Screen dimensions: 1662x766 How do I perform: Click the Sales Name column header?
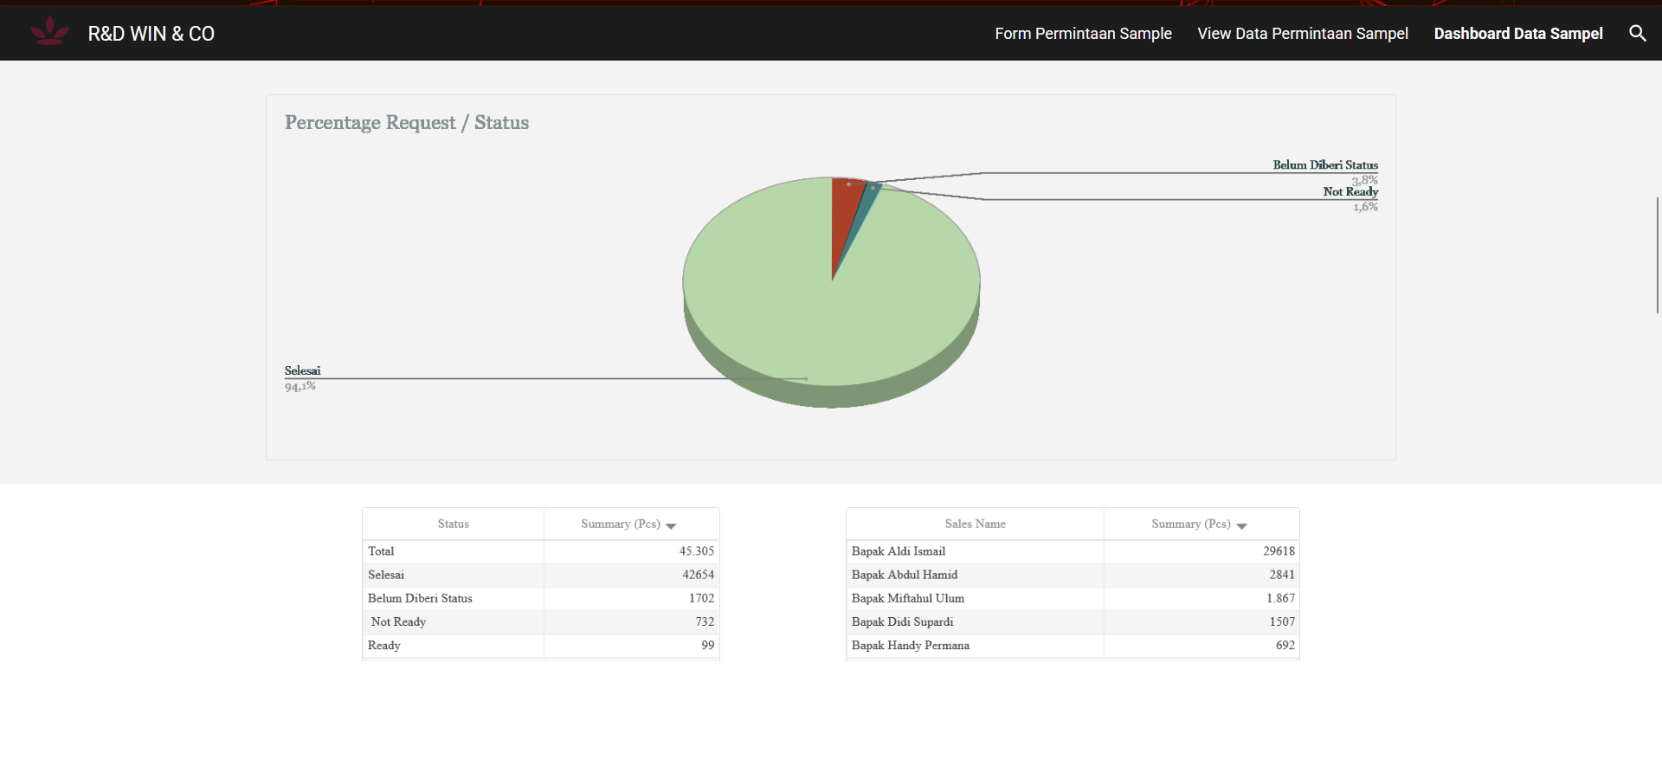(975, 524)
